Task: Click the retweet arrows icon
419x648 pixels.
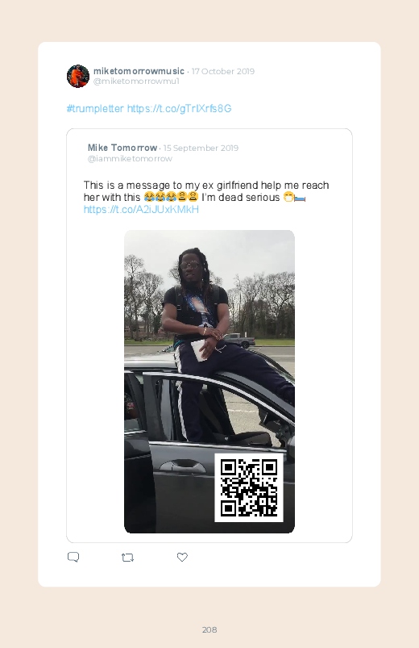Action: coord(127,558)
